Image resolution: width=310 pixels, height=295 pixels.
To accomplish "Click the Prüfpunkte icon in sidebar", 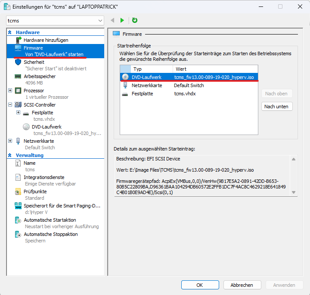I will tap(18, 191).
